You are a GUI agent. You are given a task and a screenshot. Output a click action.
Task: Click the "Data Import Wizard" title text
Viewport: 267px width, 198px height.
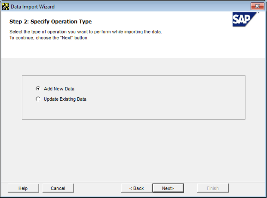pos(33,7)
